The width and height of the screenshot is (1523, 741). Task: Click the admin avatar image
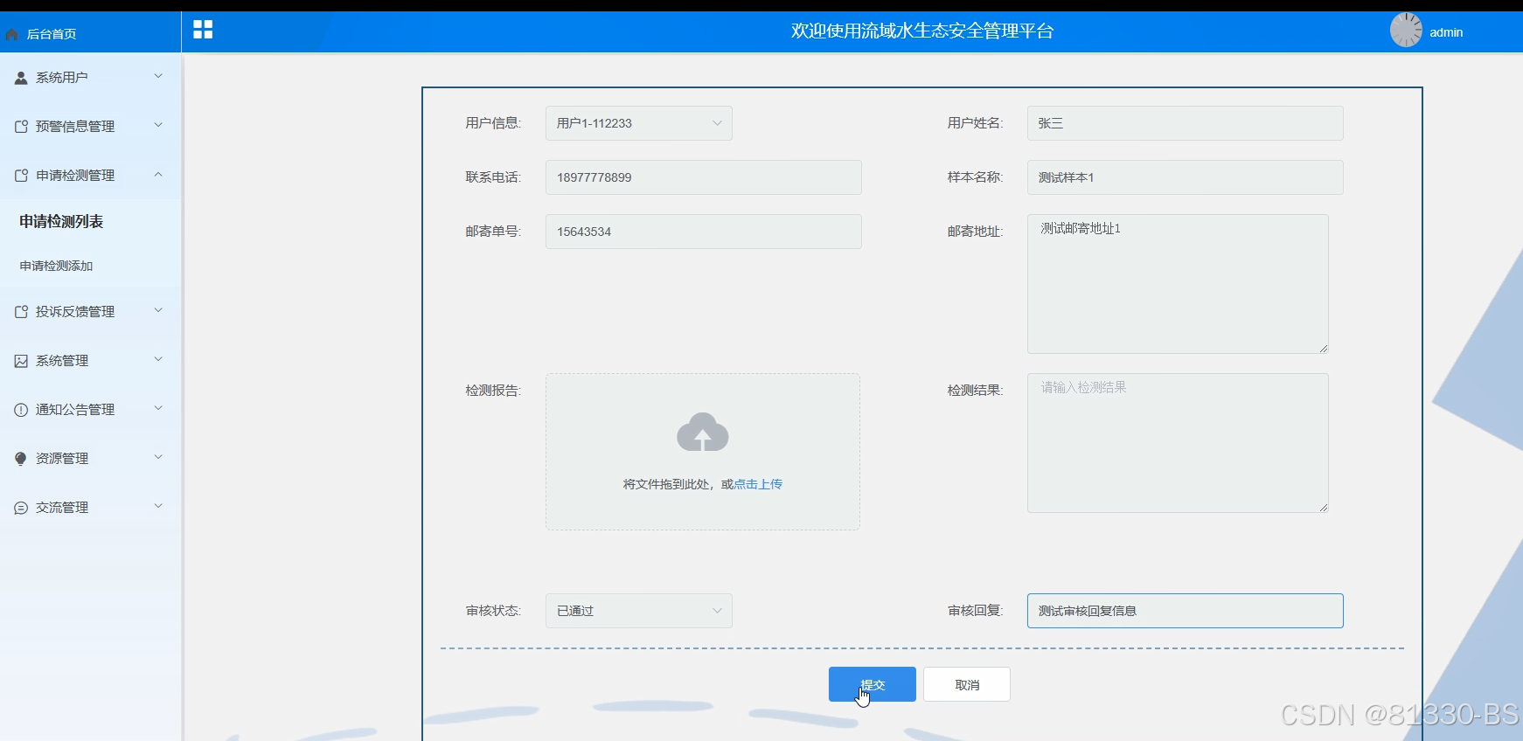[x=1407, y=30]
